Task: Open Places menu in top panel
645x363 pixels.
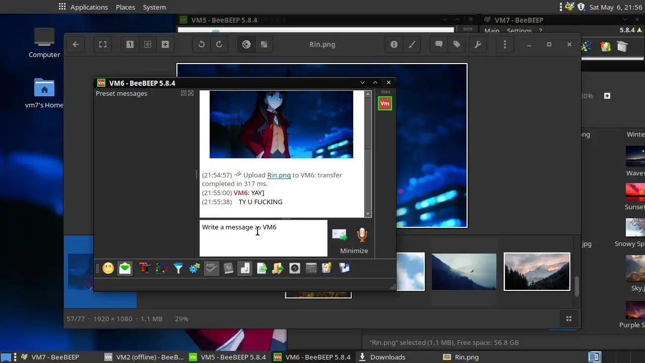Action: coord(125,7)
